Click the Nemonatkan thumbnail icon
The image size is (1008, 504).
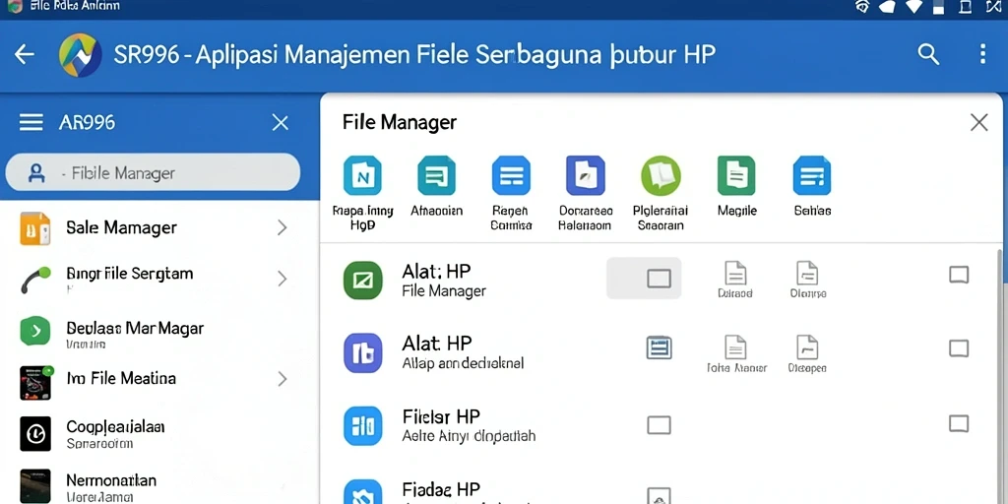tap(34, 486)
